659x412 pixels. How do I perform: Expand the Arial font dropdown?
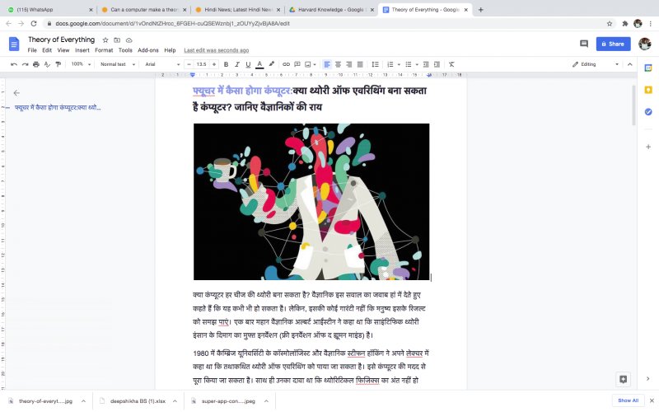tap(163, 64)
